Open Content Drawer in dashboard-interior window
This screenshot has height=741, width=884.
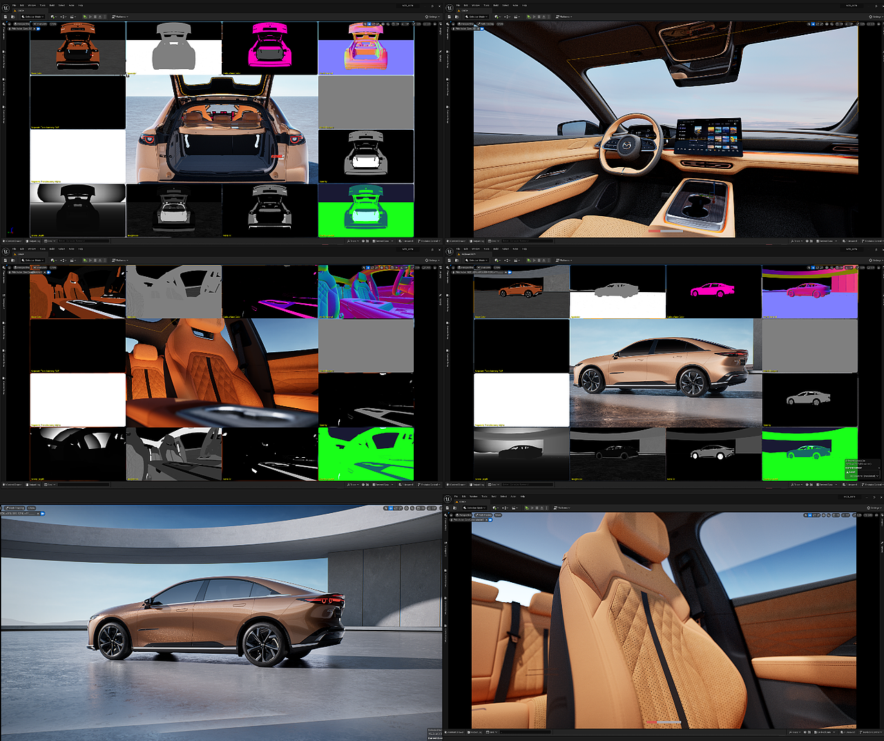(x=457, y=241)
